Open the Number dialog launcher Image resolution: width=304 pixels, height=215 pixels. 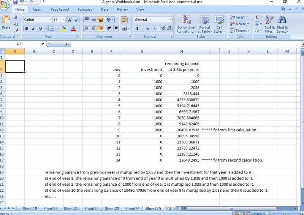point(171,36)
